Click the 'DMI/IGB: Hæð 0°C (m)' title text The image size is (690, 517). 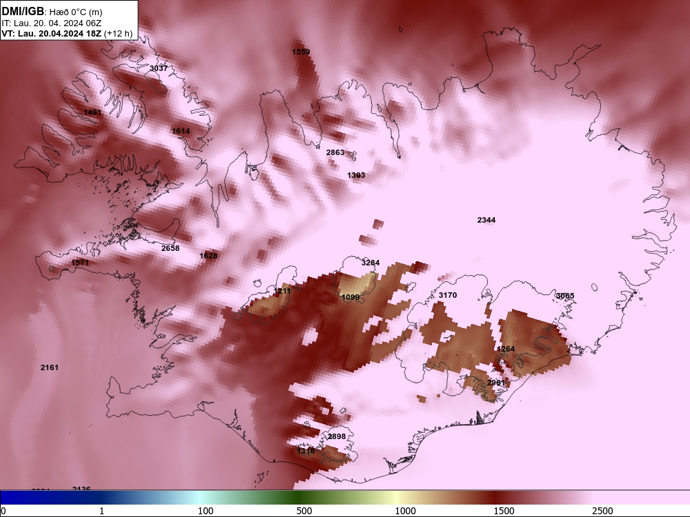(x=52, y=12)
